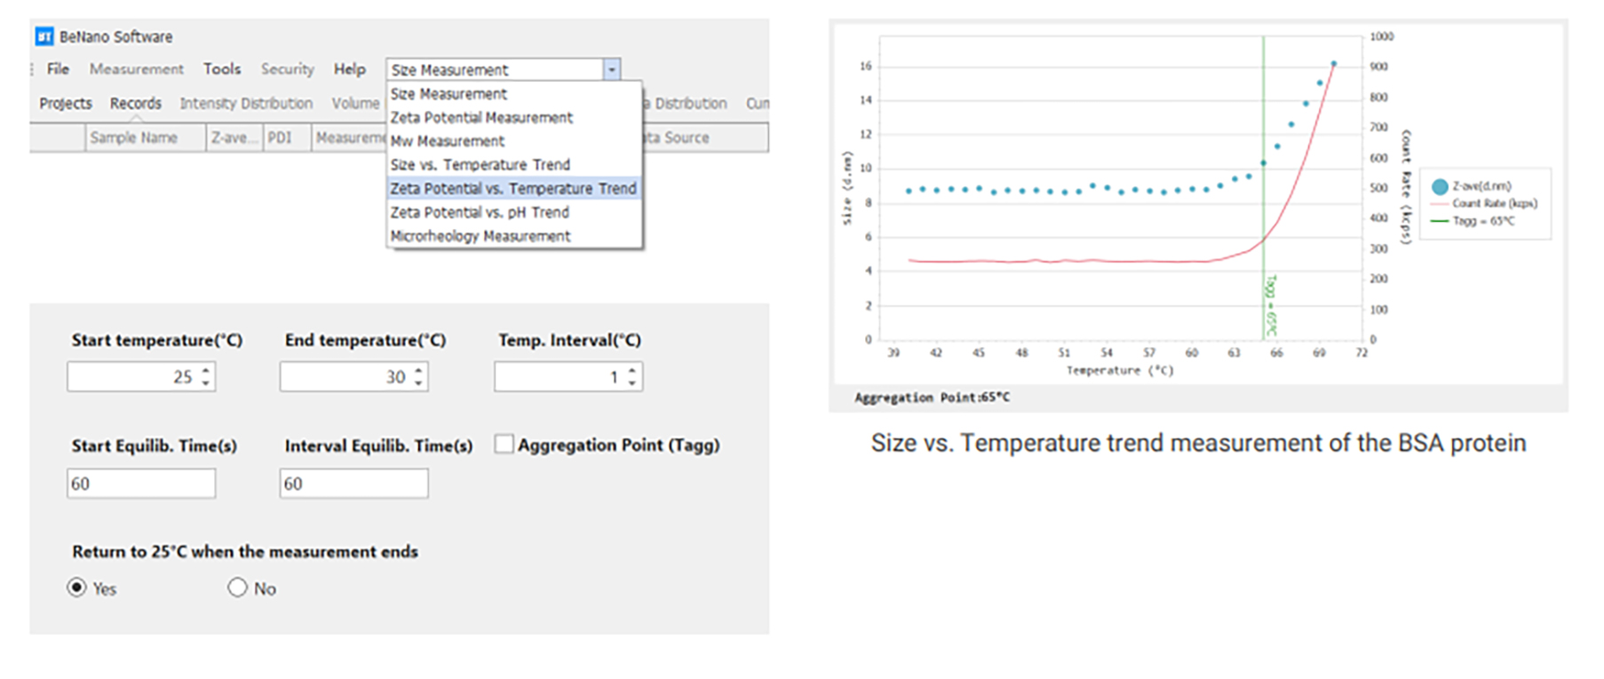Choose Zeta Potential vs. Temperature Trend
The height and width of the screenshot is (679, 1604).
(513, 188)
